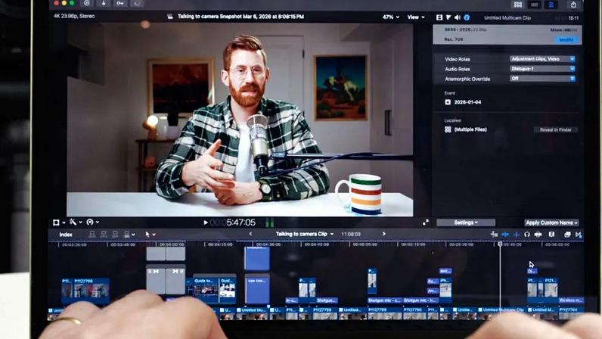Click the Overwrite clip edit icon
The width and height of the screenshot is (602, 339).
coord(129,234)
